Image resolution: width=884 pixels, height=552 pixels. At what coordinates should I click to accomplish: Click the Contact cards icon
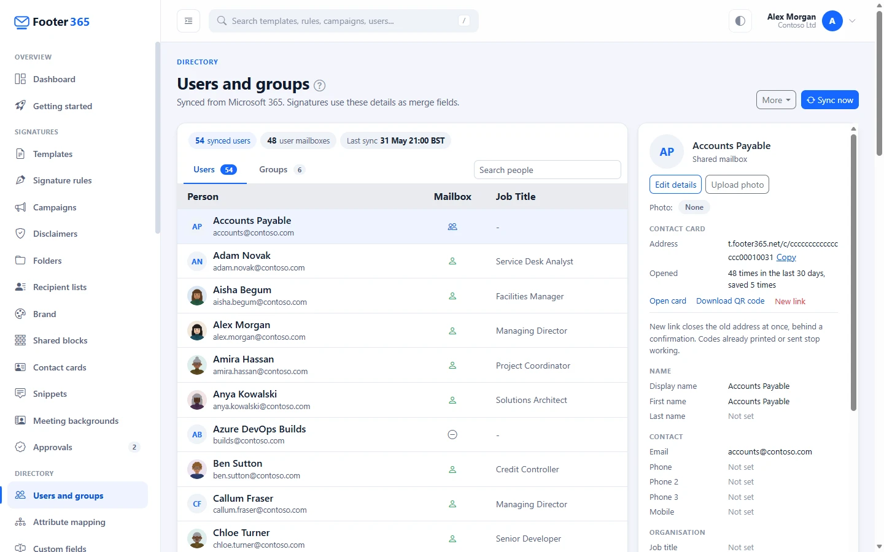pos(20,367)
